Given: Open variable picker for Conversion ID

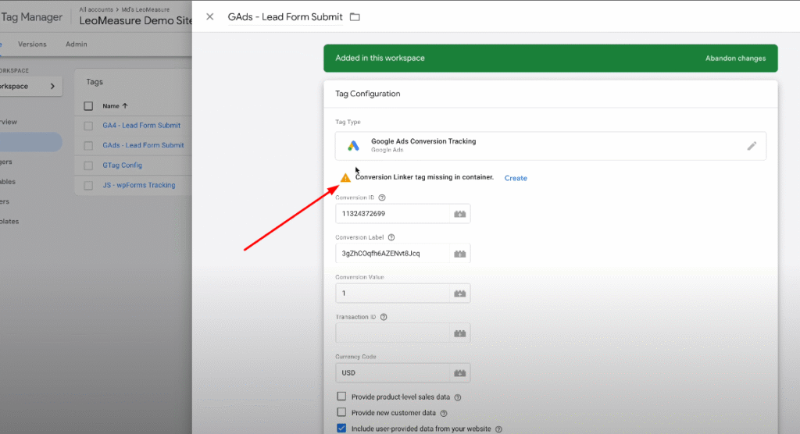Looking at the screenshot, I should (459, 214).
